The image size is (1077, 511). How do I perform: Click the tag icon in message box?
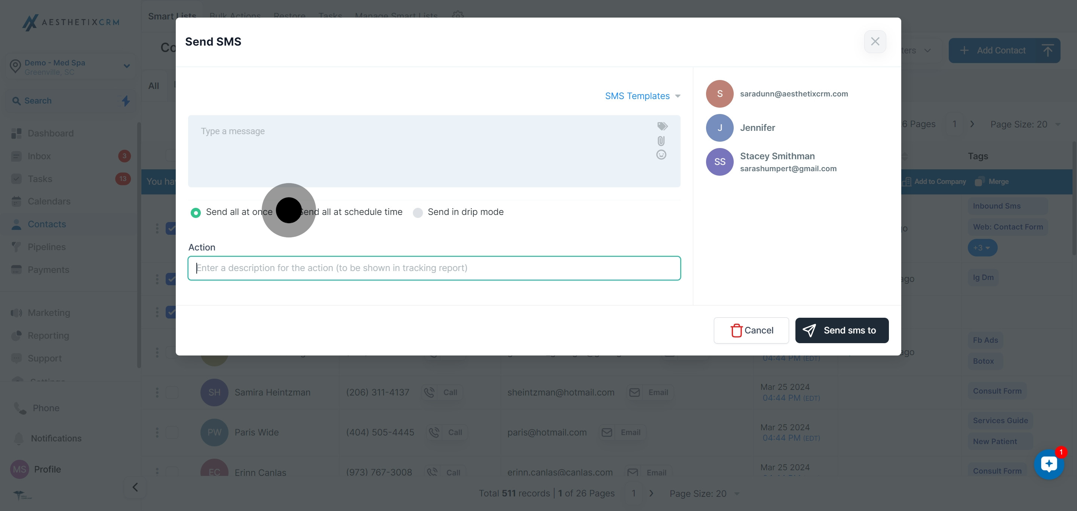tap(662, 126)
